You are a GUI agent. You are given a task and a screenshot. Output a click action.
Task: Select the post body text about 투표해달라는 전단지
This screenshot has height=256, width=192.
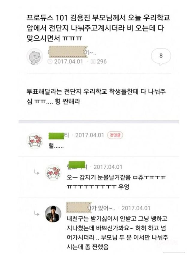click(x=96, y=96)
